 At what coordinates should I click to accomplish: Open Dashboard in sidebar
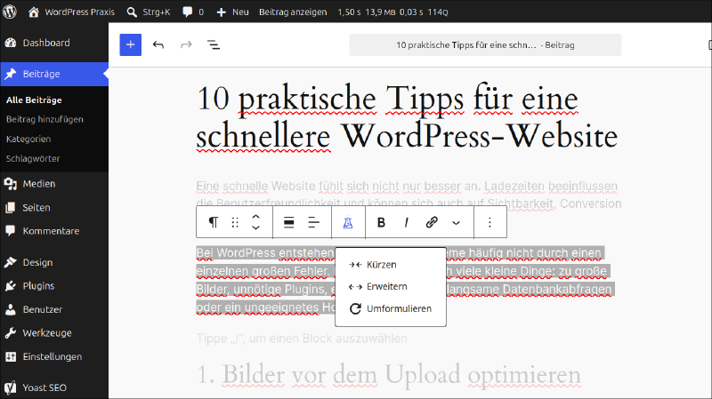point(54,43)
